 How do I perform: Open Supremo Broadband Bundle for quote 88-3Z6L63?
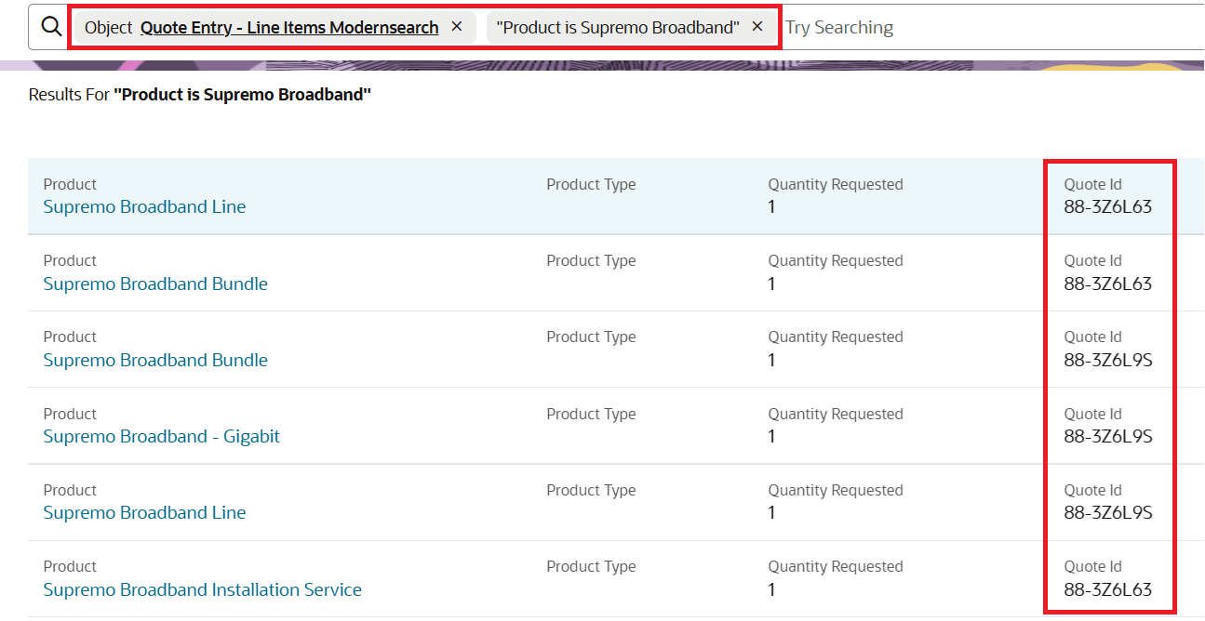(155, 284)
